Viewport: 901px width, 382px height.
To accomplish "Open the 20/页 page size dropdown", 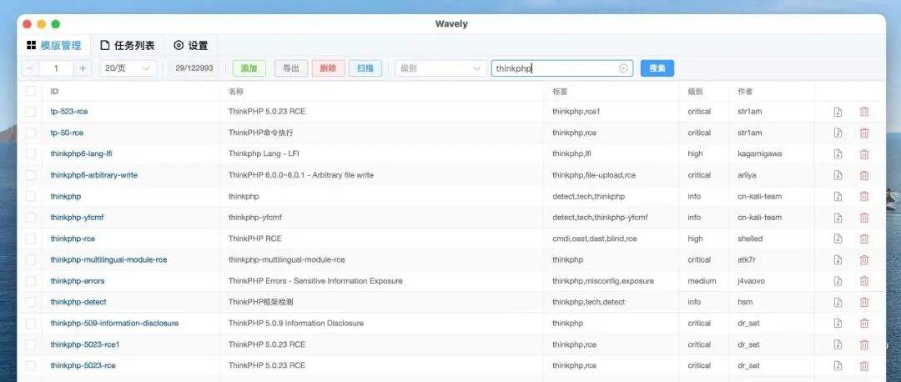I will pos(128,68).
